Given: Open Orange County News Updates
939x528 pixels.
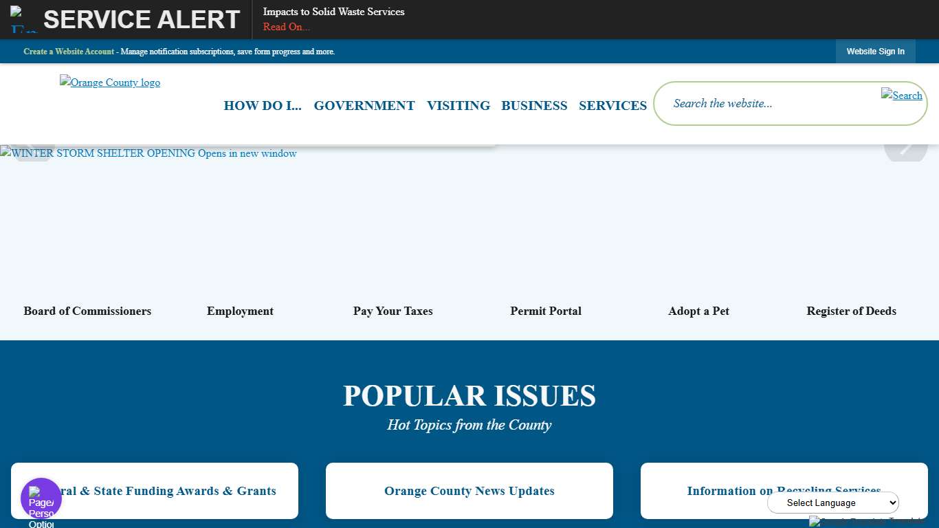Looking at the screenshot, I should pyautogui.click(x=469, y=491).
